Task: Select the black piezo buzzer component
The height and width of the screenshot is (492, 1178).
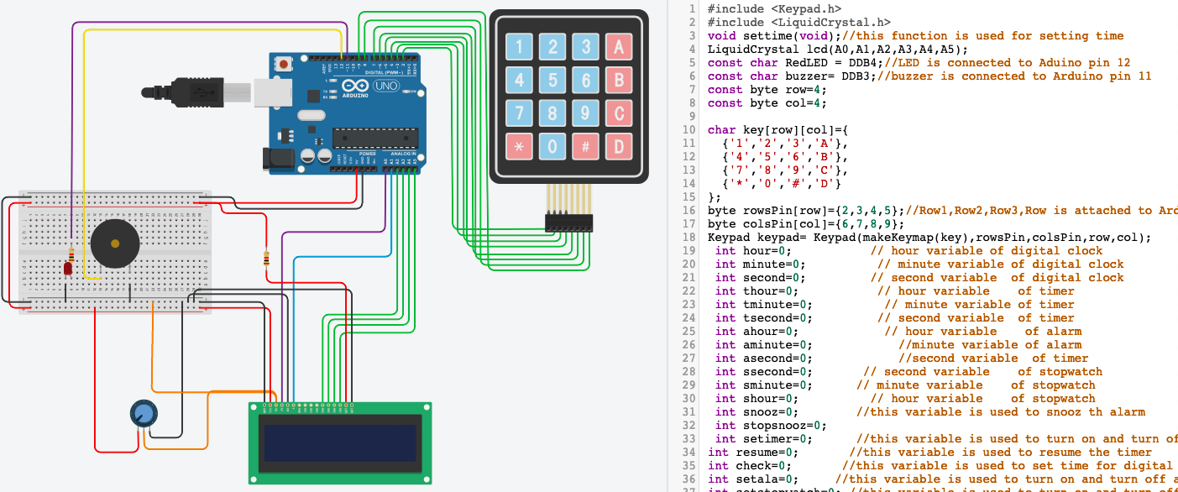Action: coord(115,243)
